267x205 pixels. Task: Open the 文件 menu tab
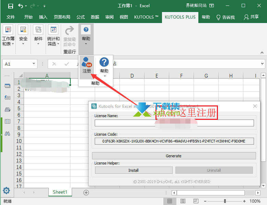pos(11,17)
